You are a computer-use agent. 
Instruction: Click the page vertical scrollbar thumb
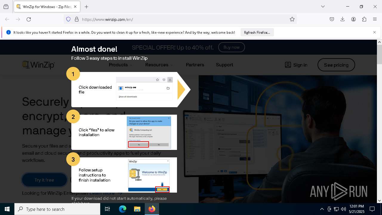click(379, 55)
